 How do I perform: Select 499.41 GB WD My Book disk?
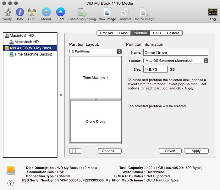pos(30,48)
